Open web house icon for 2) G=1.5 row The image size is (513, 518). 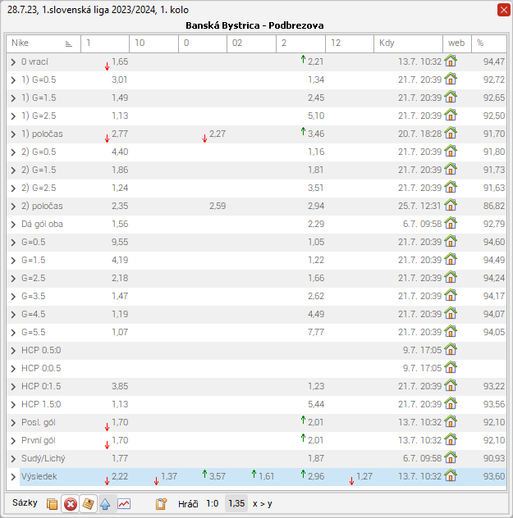(x=451, y=170)
